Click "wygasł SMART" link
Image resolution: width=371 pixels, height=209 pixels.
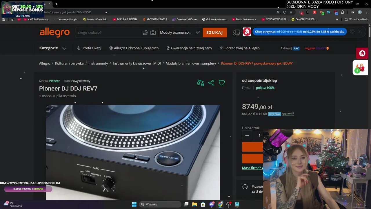(x=317, y=48)
